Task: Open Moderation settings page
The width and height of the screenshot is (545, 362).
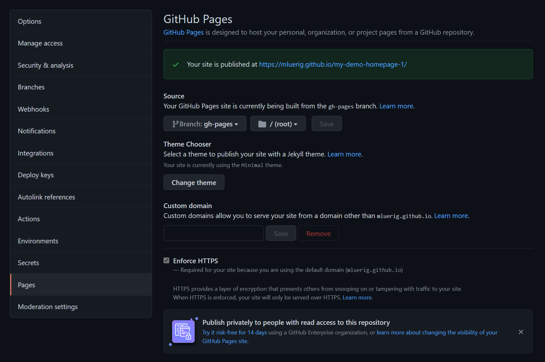Action: pos(81,307)
